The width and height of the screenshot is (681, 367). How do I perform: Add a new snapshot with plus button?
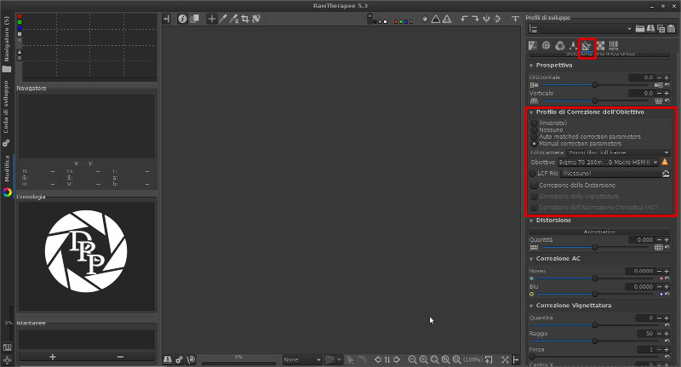tap(53, 356)
